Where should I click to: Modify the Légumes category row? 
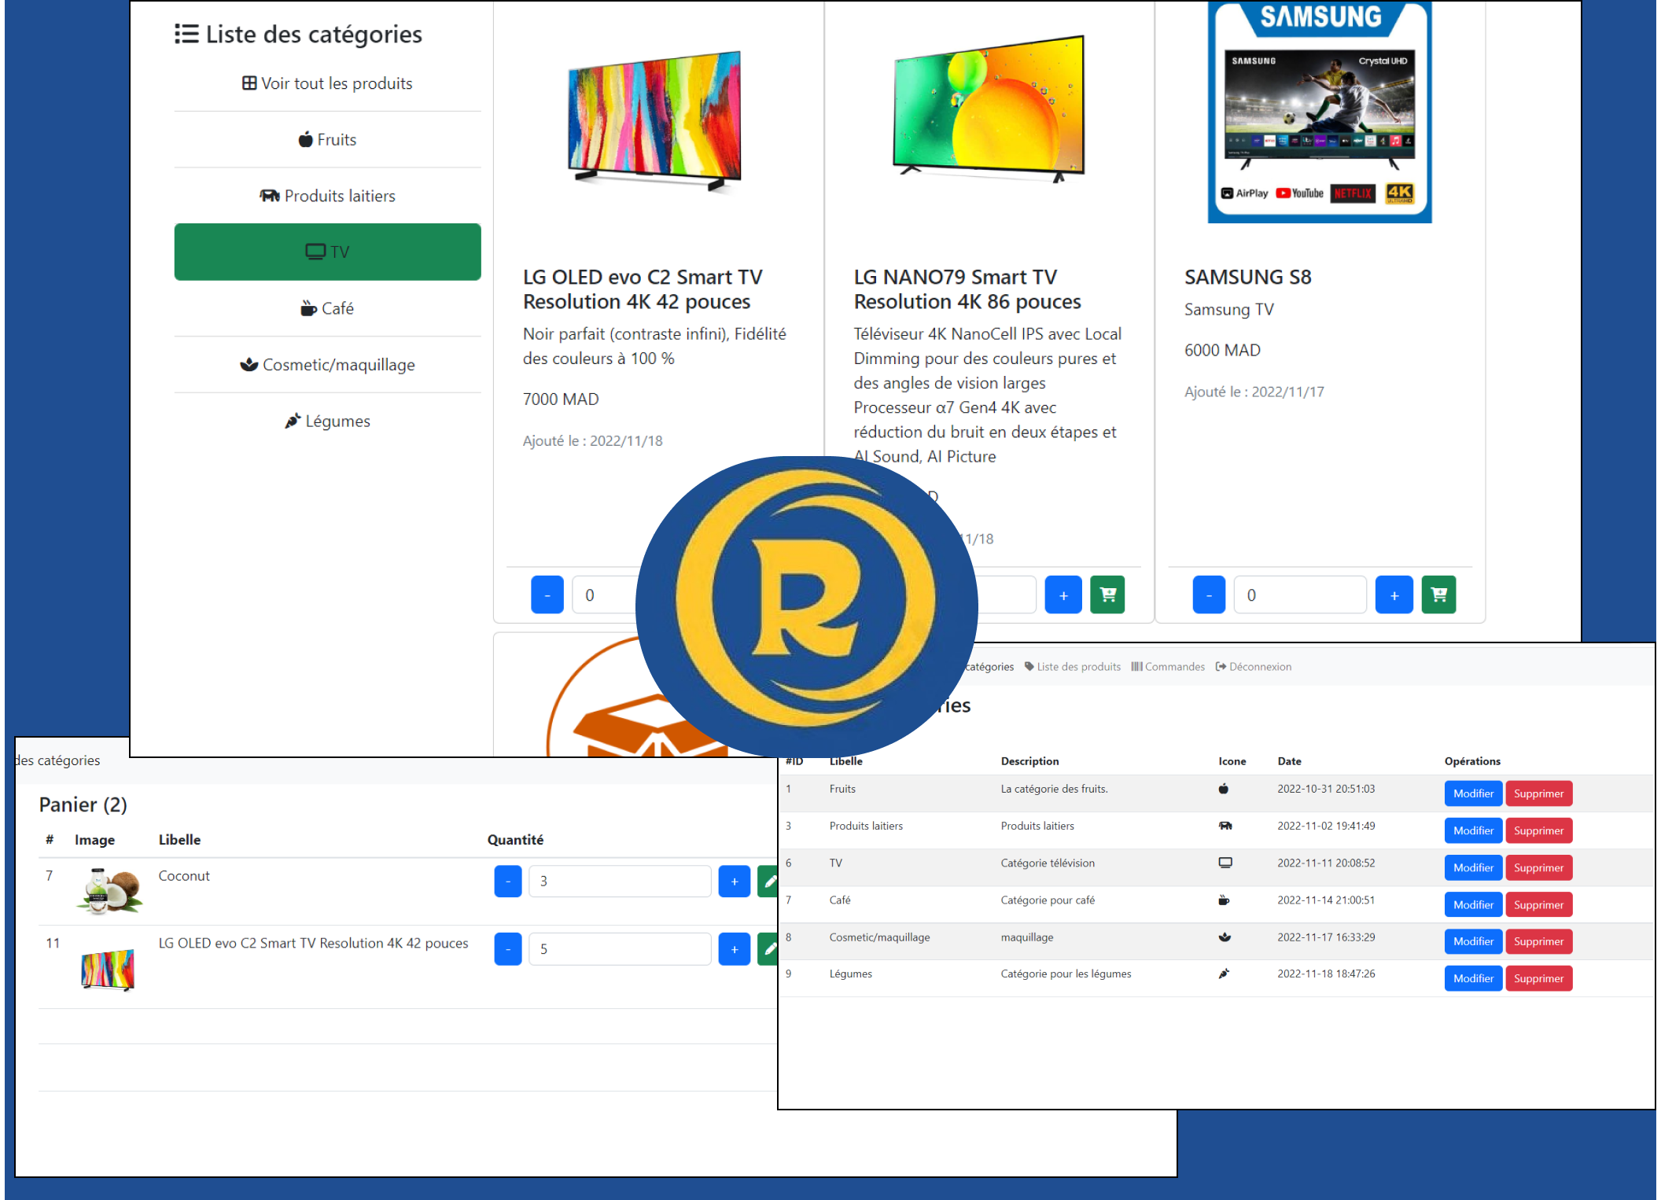point(1473,978)
